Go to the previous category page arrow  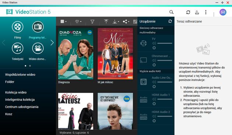coord(4,43)
